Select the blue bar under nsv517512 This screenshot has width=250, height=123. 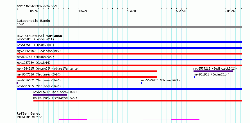click(129, 48)
